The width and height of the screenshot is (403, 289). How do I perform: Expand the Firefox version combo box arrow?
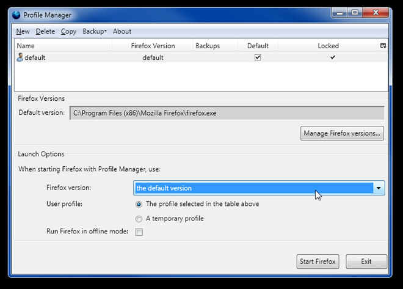point(379,188)
